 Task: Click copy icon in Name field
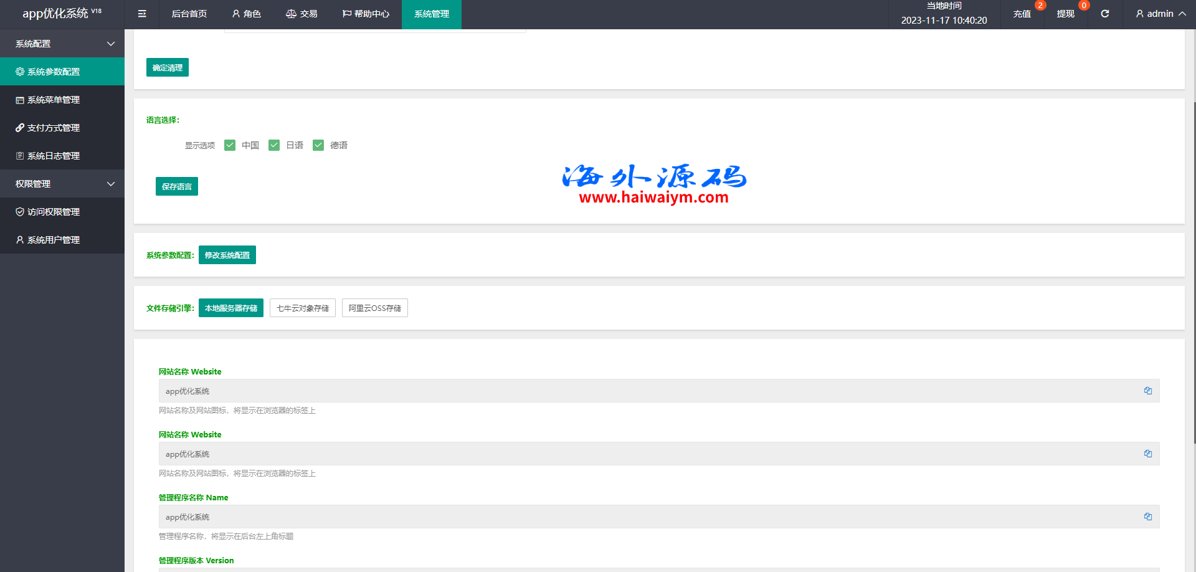point(1147,517)
